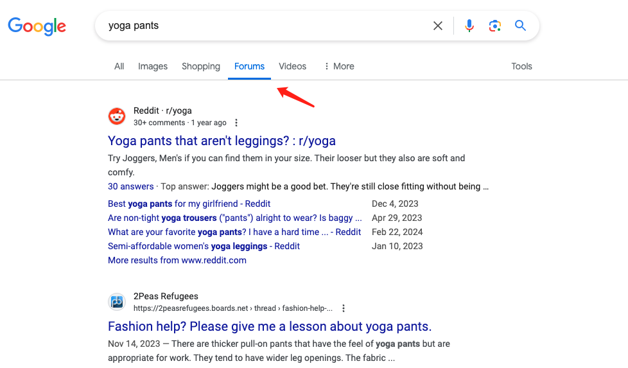The height and width of the screenshot is (368, 628).
Task: Switch to the Images tab
Action: (153, 66)
